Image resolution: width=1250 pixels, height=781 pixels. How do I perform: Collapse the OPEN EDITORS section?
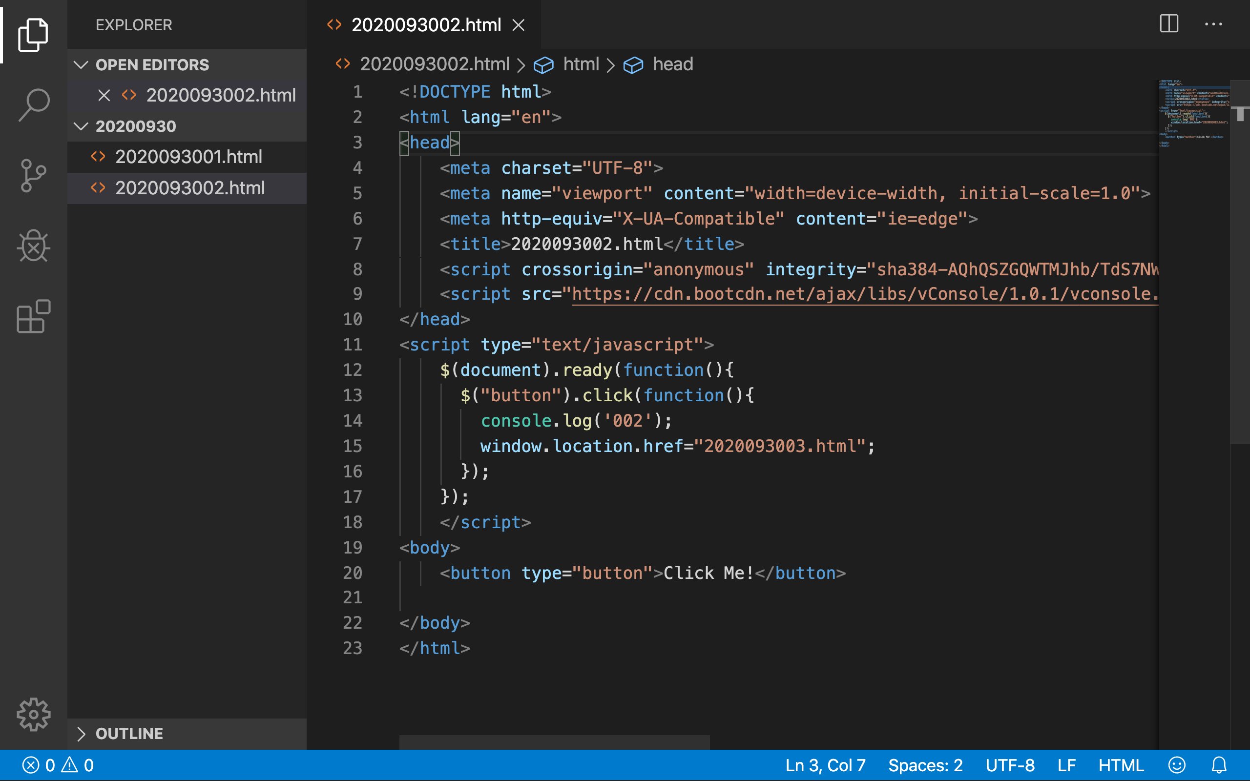(152, 64)
